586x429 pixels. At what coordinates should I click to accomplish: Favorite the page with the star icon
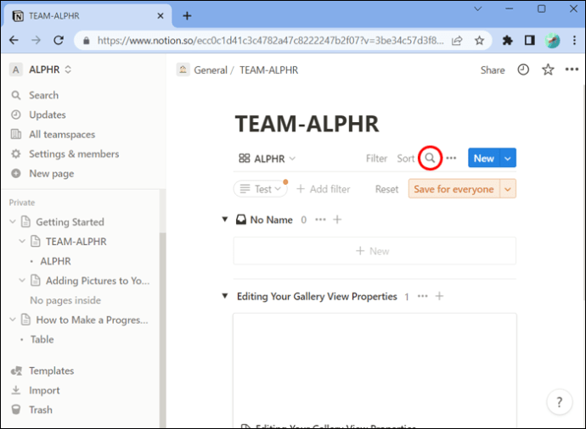click(548, 70)
